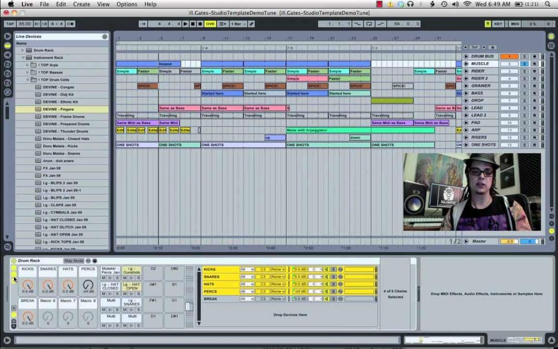Open the View menu
Viewport: 558px width, 349px height.
103,4
